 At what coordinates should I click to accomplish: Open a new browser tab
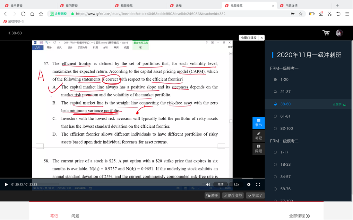click(x=337, y=6)
